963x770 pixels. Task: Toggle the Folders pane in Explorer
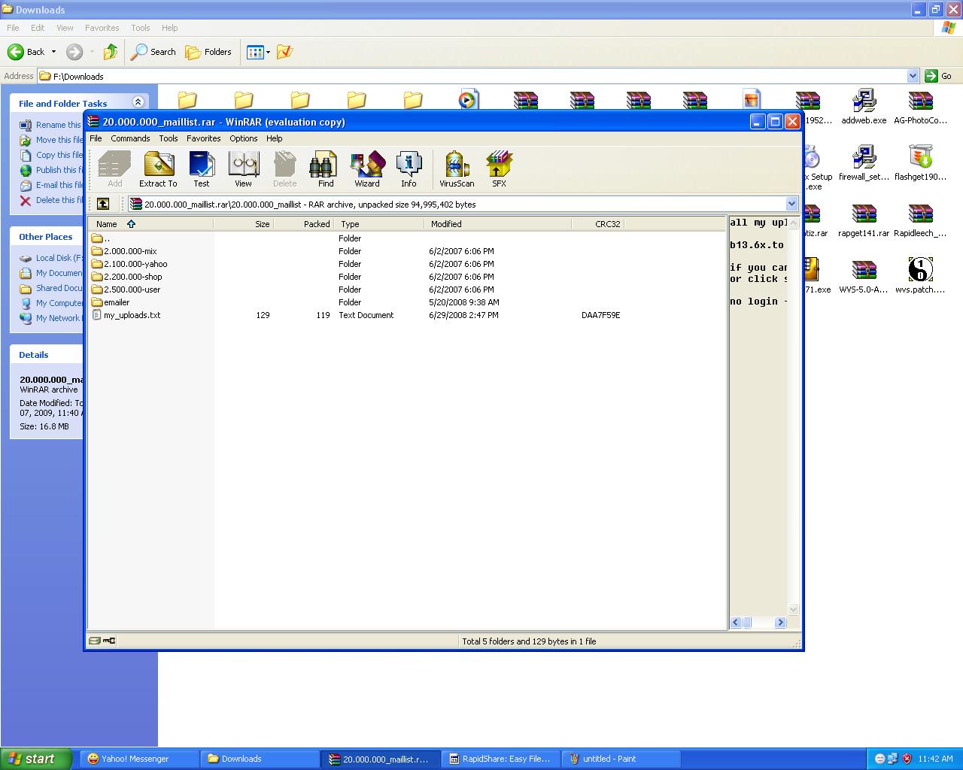pyautogui.click(x=208, y=52)
